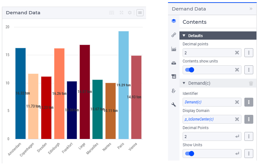Click the link icon in sidebar
259x164 pixels.
[173, 35]
